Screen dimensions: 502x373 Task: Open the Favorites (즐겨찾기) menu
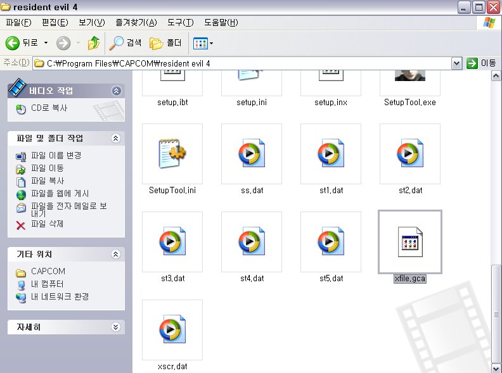pyautogui.click(x=136, y=23)
